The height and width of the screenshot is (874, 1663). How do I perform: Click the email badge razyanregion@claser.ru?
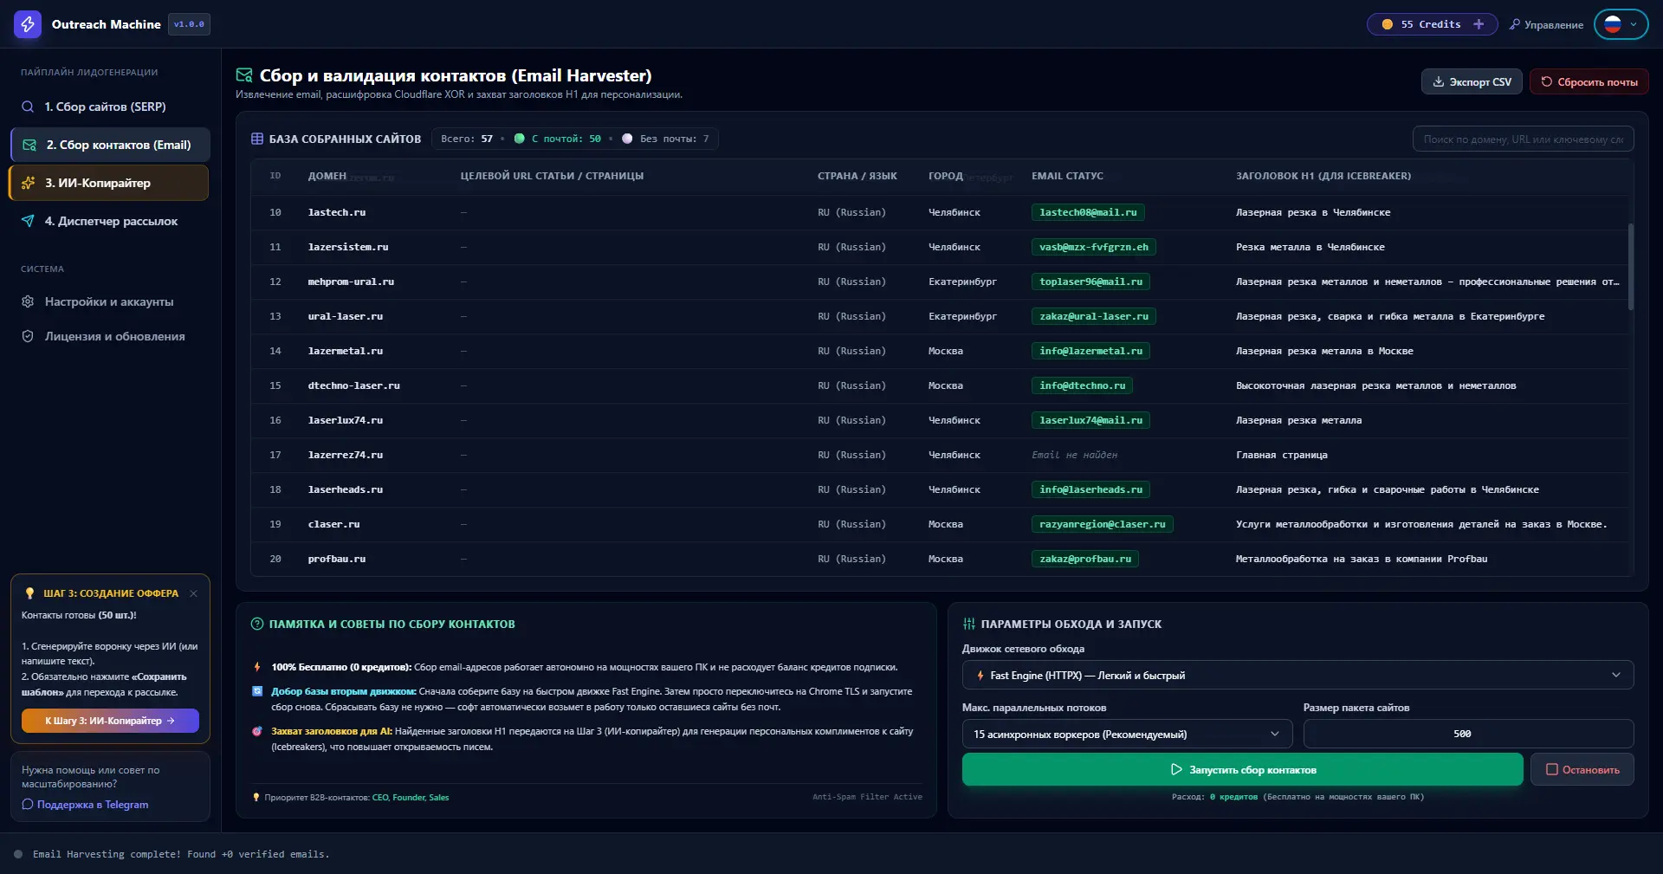[x=1103, y=524]
